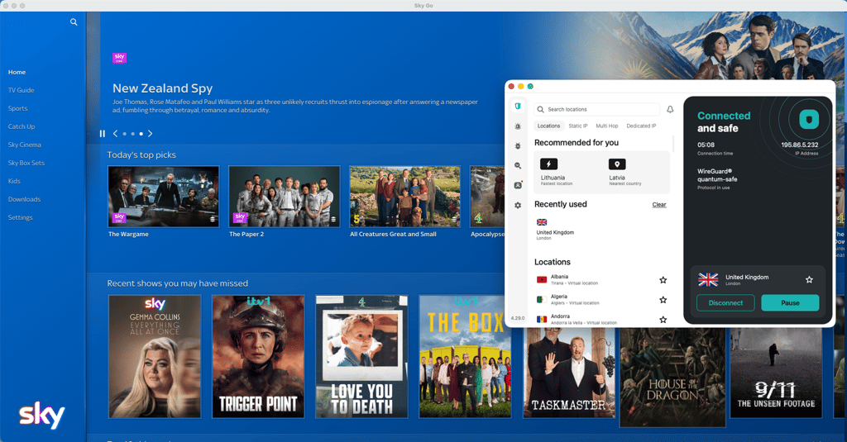The height and width of the screenshot is (442, 847).
Task: Click the WireGuard quantum-safe protocol text
Action: pyautogui.click(x=717, y=175)
